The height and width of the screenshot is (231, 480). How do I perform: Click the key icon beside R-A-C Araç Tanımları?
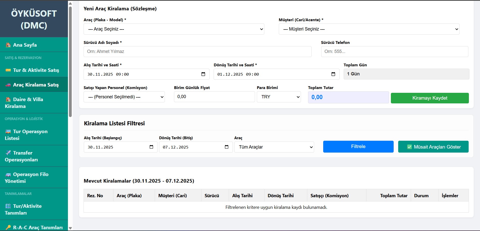[8, 227]
